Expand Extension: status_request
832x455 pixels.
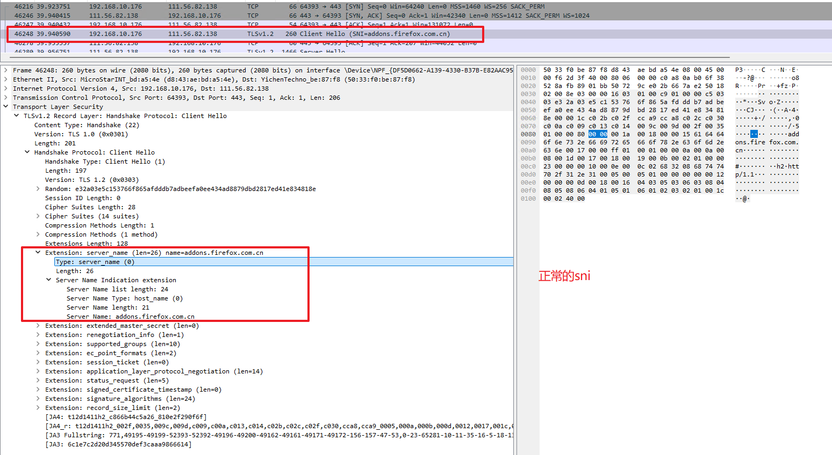coord(38,380)
